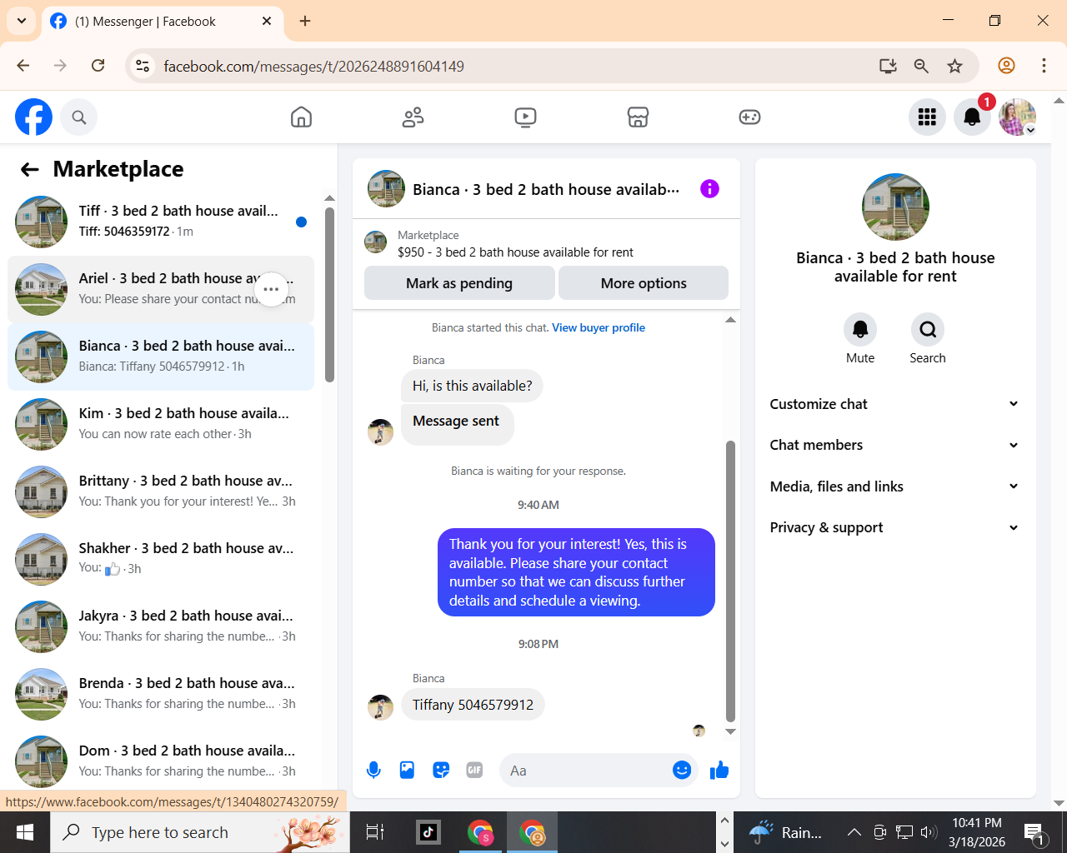Record a voice clip with microphone icon

pyautogui.click(x=374, y=771)
